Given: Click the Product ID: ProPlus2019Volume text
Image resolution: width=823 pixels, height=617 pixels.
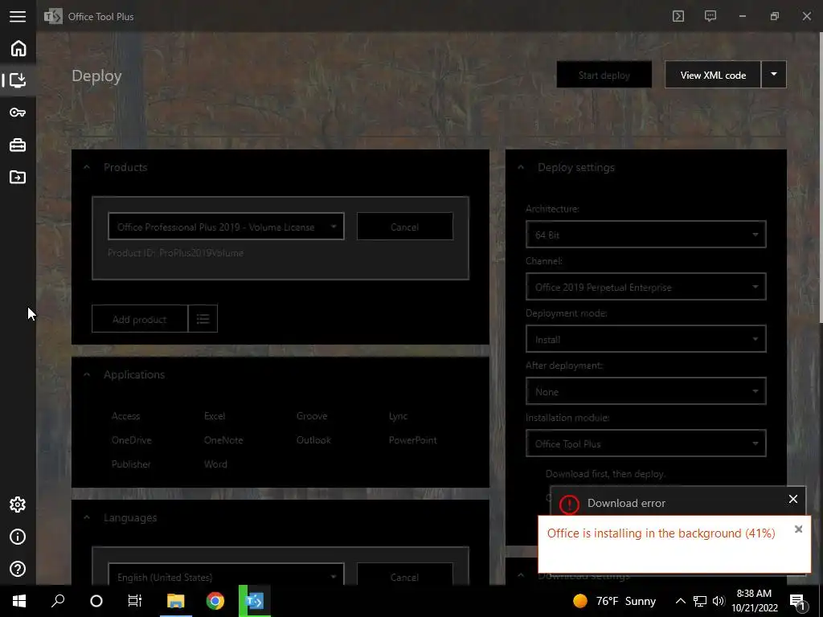Looking at the screenshot, I should point(175,253).
